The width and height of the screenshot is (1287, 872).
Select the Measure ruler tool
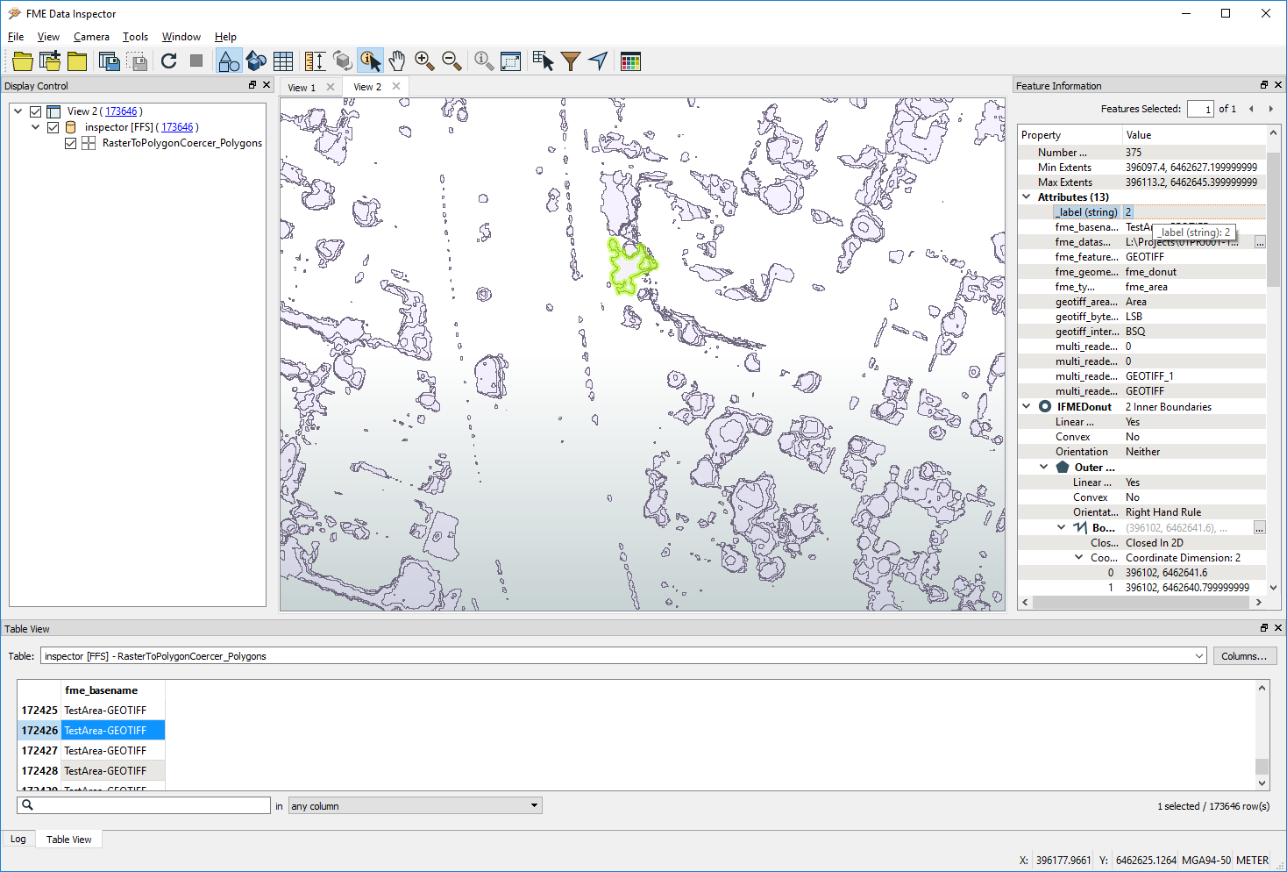click(x=315, y=61)
